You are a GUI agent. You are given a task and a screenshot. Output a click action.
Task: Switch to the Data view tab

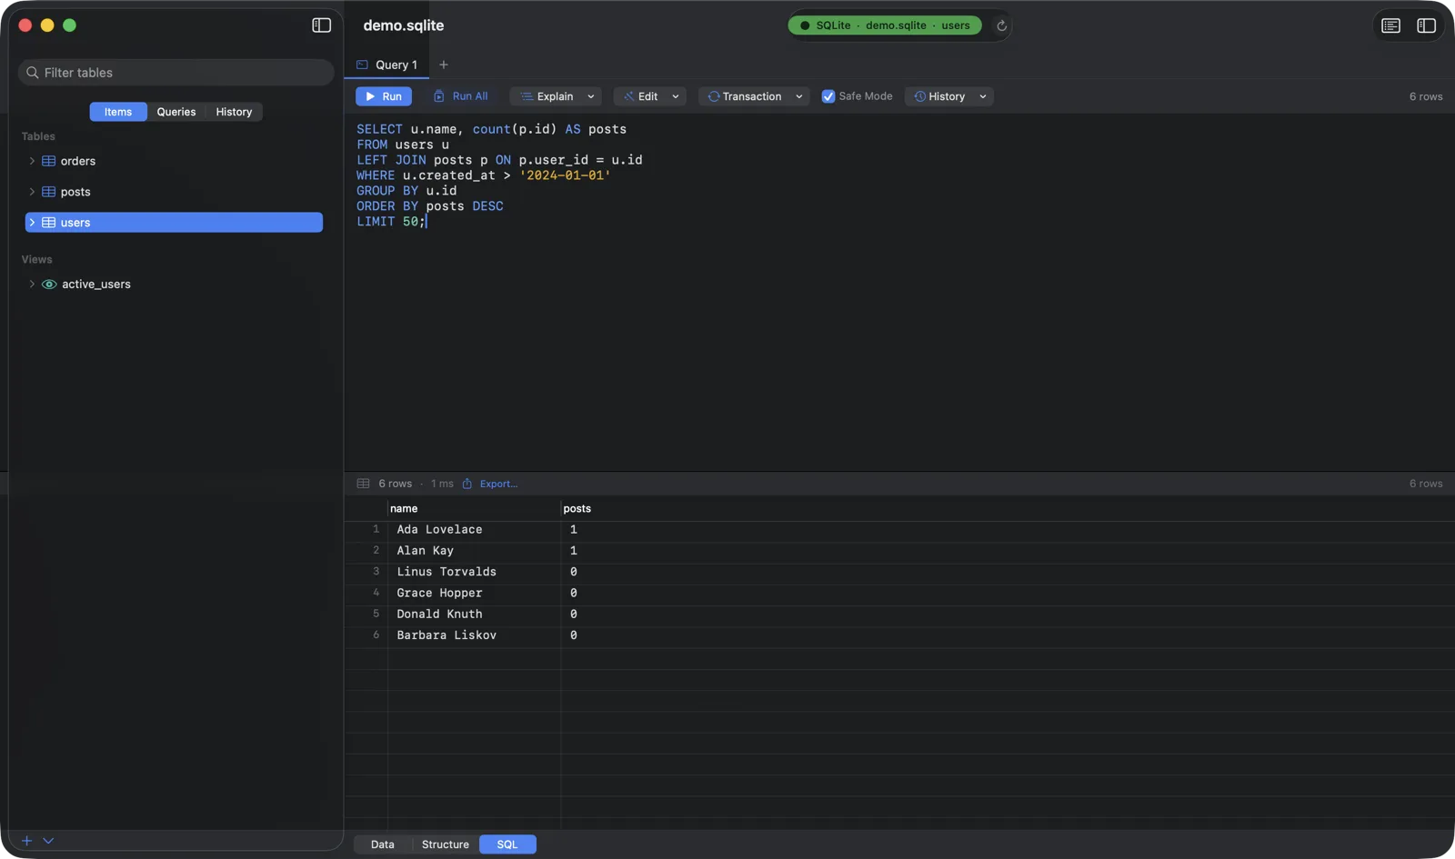point(383,844)
